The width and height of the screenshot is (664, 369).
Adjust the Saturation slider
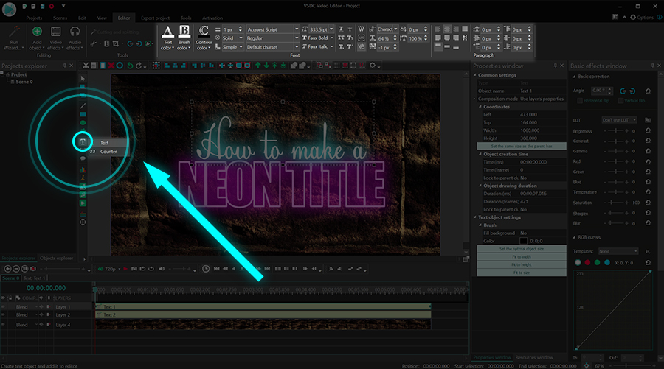(617, 203)
